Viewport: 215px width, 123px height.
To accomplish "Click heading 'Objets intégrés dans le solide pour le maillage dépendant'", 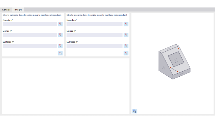I will [x=32, y=15].
